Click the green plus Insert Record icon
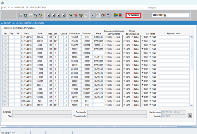The width and height of the screenshot is (197, 134). (71, 15)
